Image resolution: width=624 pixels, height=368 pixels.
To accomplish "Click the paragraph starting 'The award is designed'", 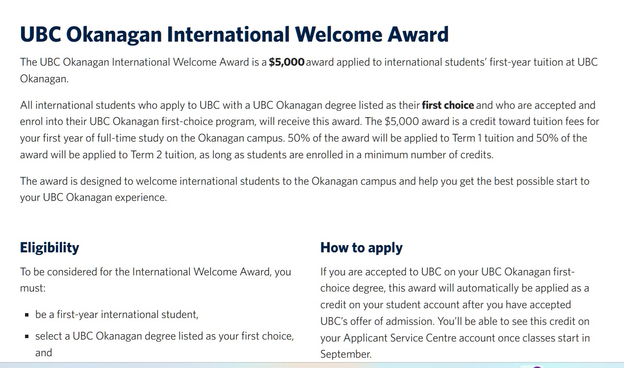I will pos(304,189).
